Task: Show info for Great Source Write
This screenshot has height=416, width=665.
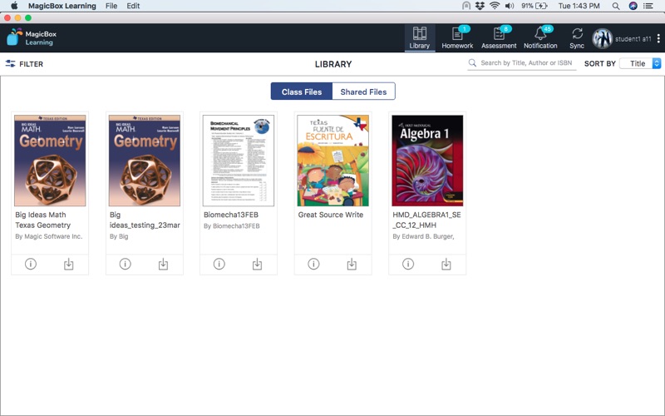Action: pyautogui.click(x=313, y=264)
